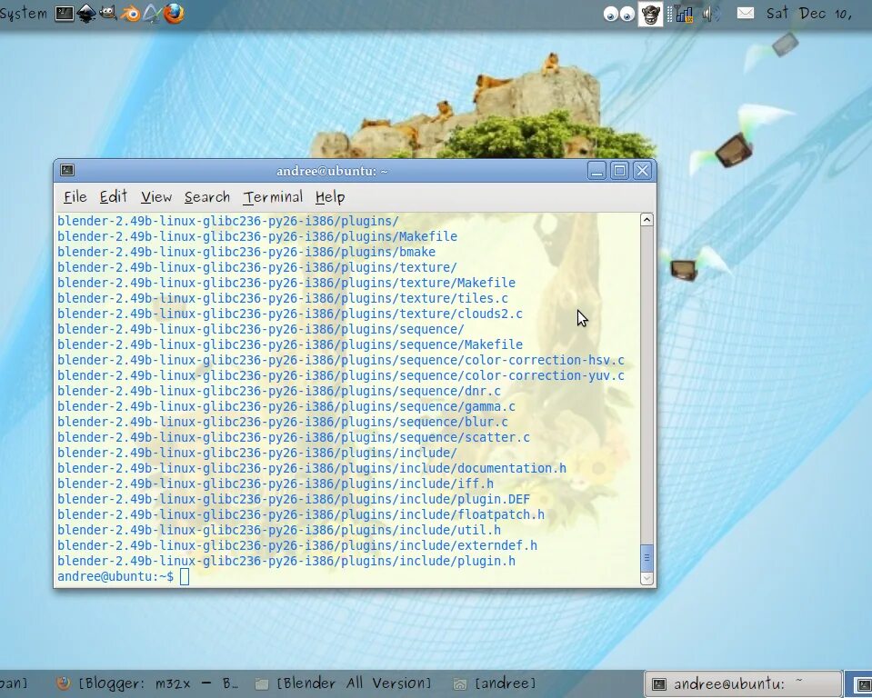
Task: Open the terminal's File menu
Action: point(75,196)
